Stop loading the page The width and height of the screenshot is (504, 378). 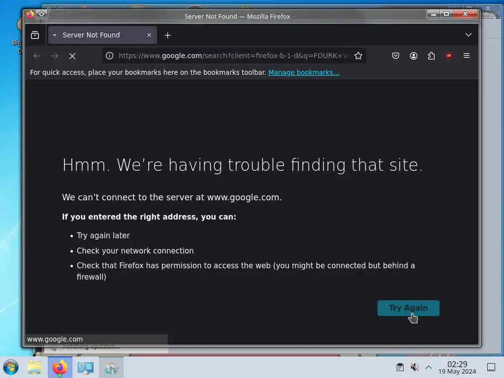coord(72,56)
